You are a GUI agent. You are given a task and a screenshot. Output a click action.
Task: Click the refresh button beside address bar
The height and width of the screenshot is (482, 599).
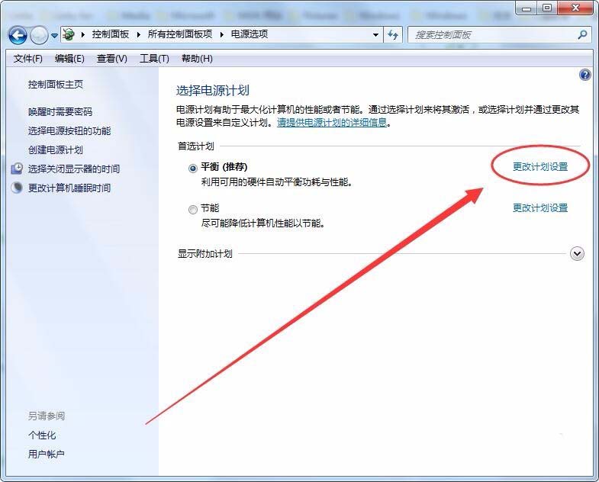click(x=394, y=34)
